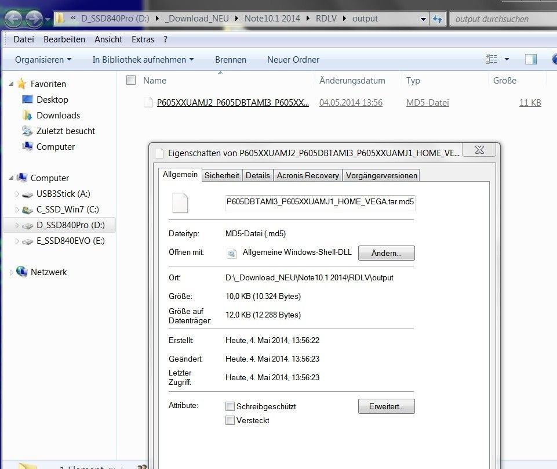Enable the Schreibgeschützt checkbox
557x469 pixels.
pyautogui.click(x=230, y=406)
